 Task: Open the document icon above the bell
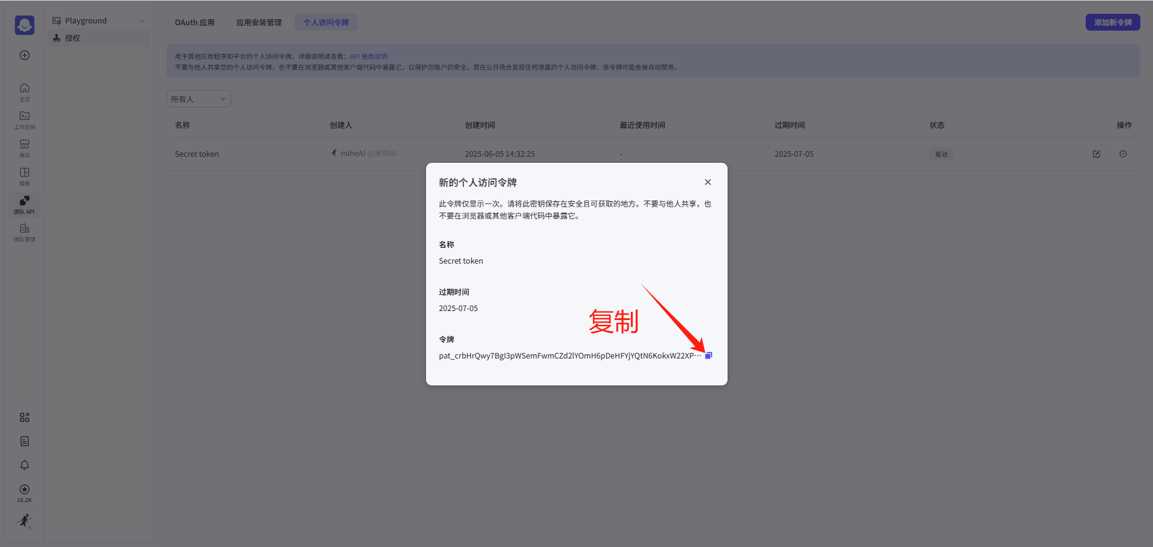(x=24, y=441)
